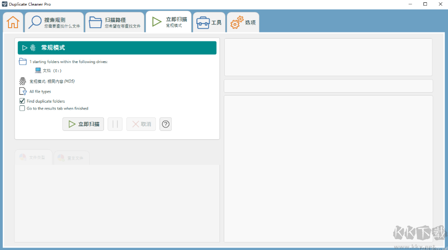Click the computer drive icon for 文档 (E:)

point(38,70)
